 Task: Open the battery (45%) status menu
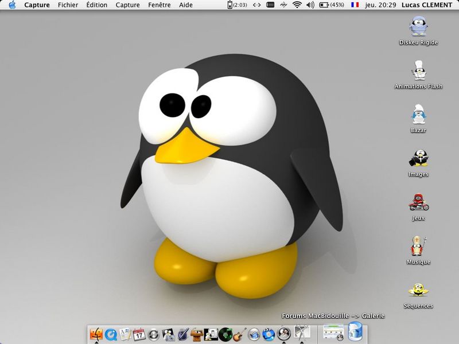click(x=332, y=5)
